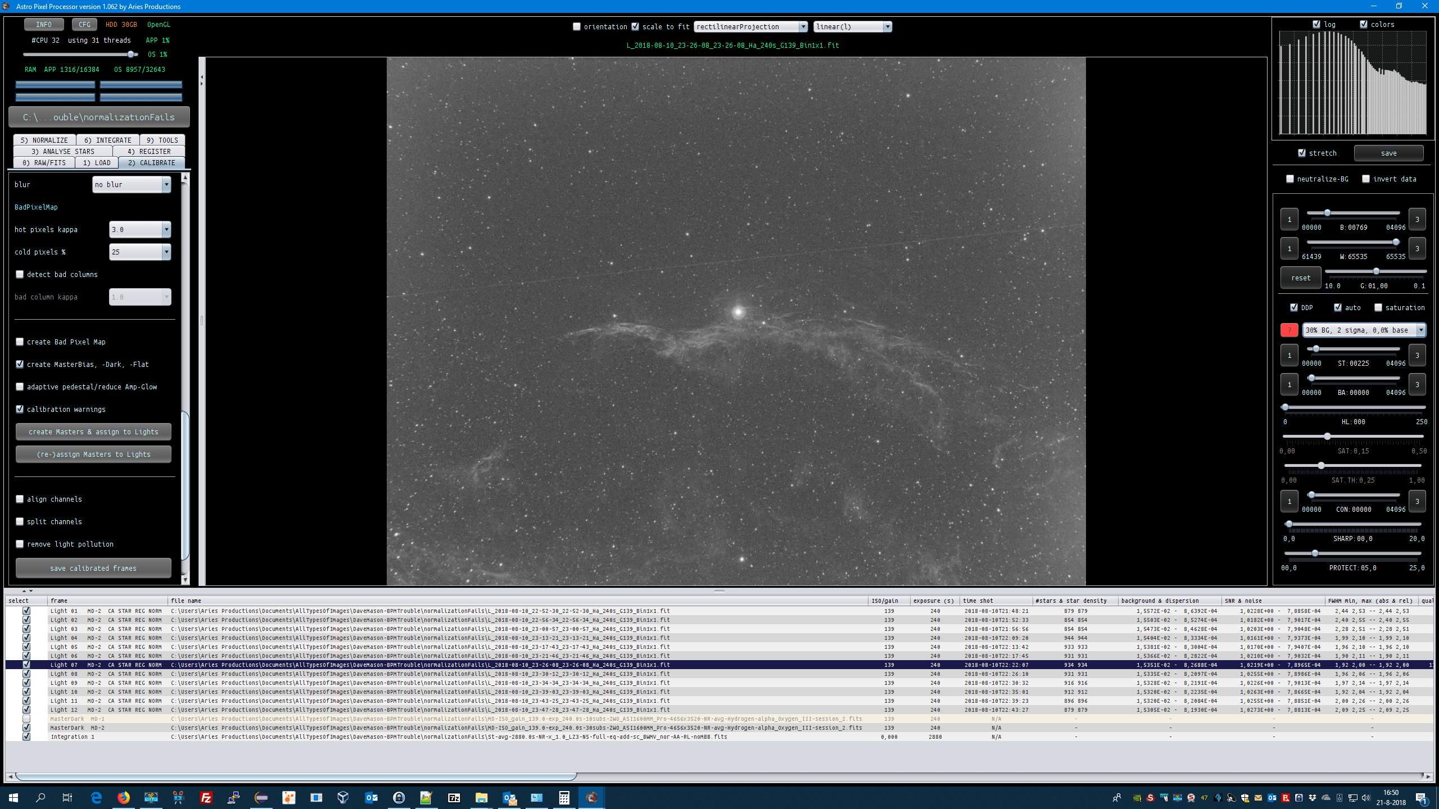Viewport: 1439px width, 809px height.
Task: Click the Dropbox tray icon
Action: 1313,798
